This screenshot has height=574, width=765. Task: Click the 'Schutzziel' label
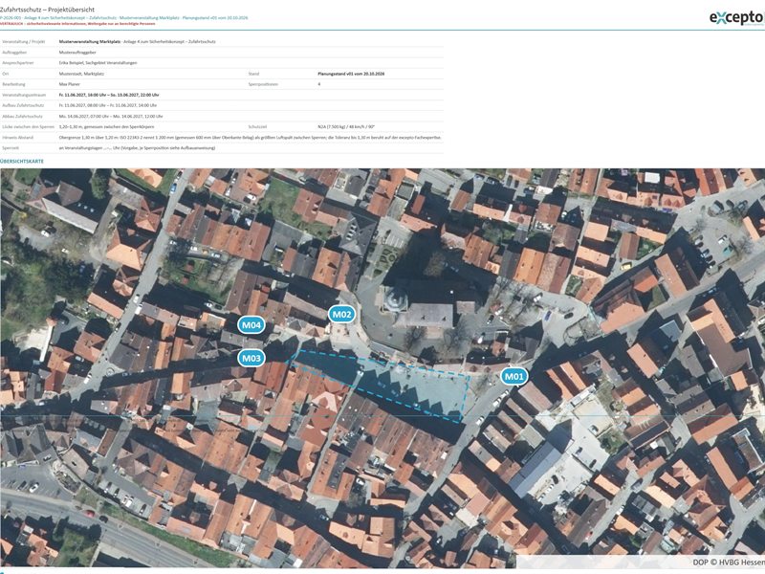pos(256,127)
